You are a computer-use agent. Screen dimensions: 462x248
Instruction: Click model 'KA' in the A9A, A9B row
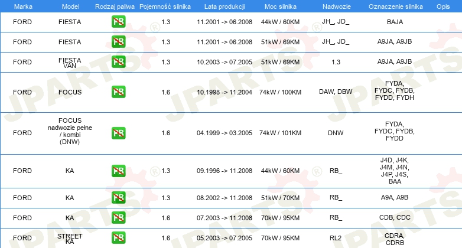(x=70, y=198)
